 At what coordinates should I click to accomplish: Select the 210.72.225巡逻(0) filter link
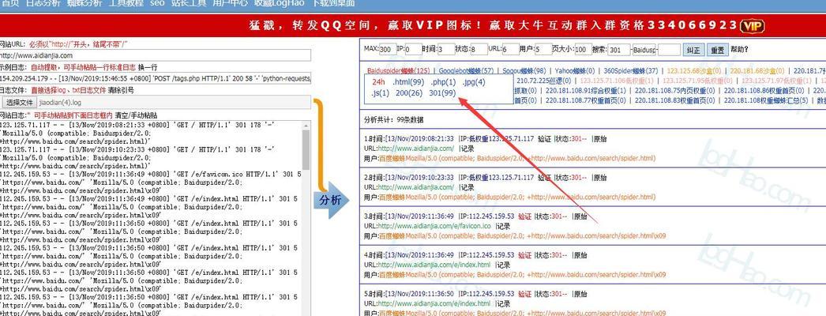click(x=545, y=81)
